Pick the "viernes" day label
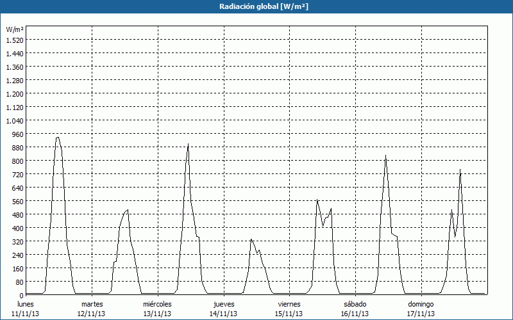The image size is (513, 320). 289,304
